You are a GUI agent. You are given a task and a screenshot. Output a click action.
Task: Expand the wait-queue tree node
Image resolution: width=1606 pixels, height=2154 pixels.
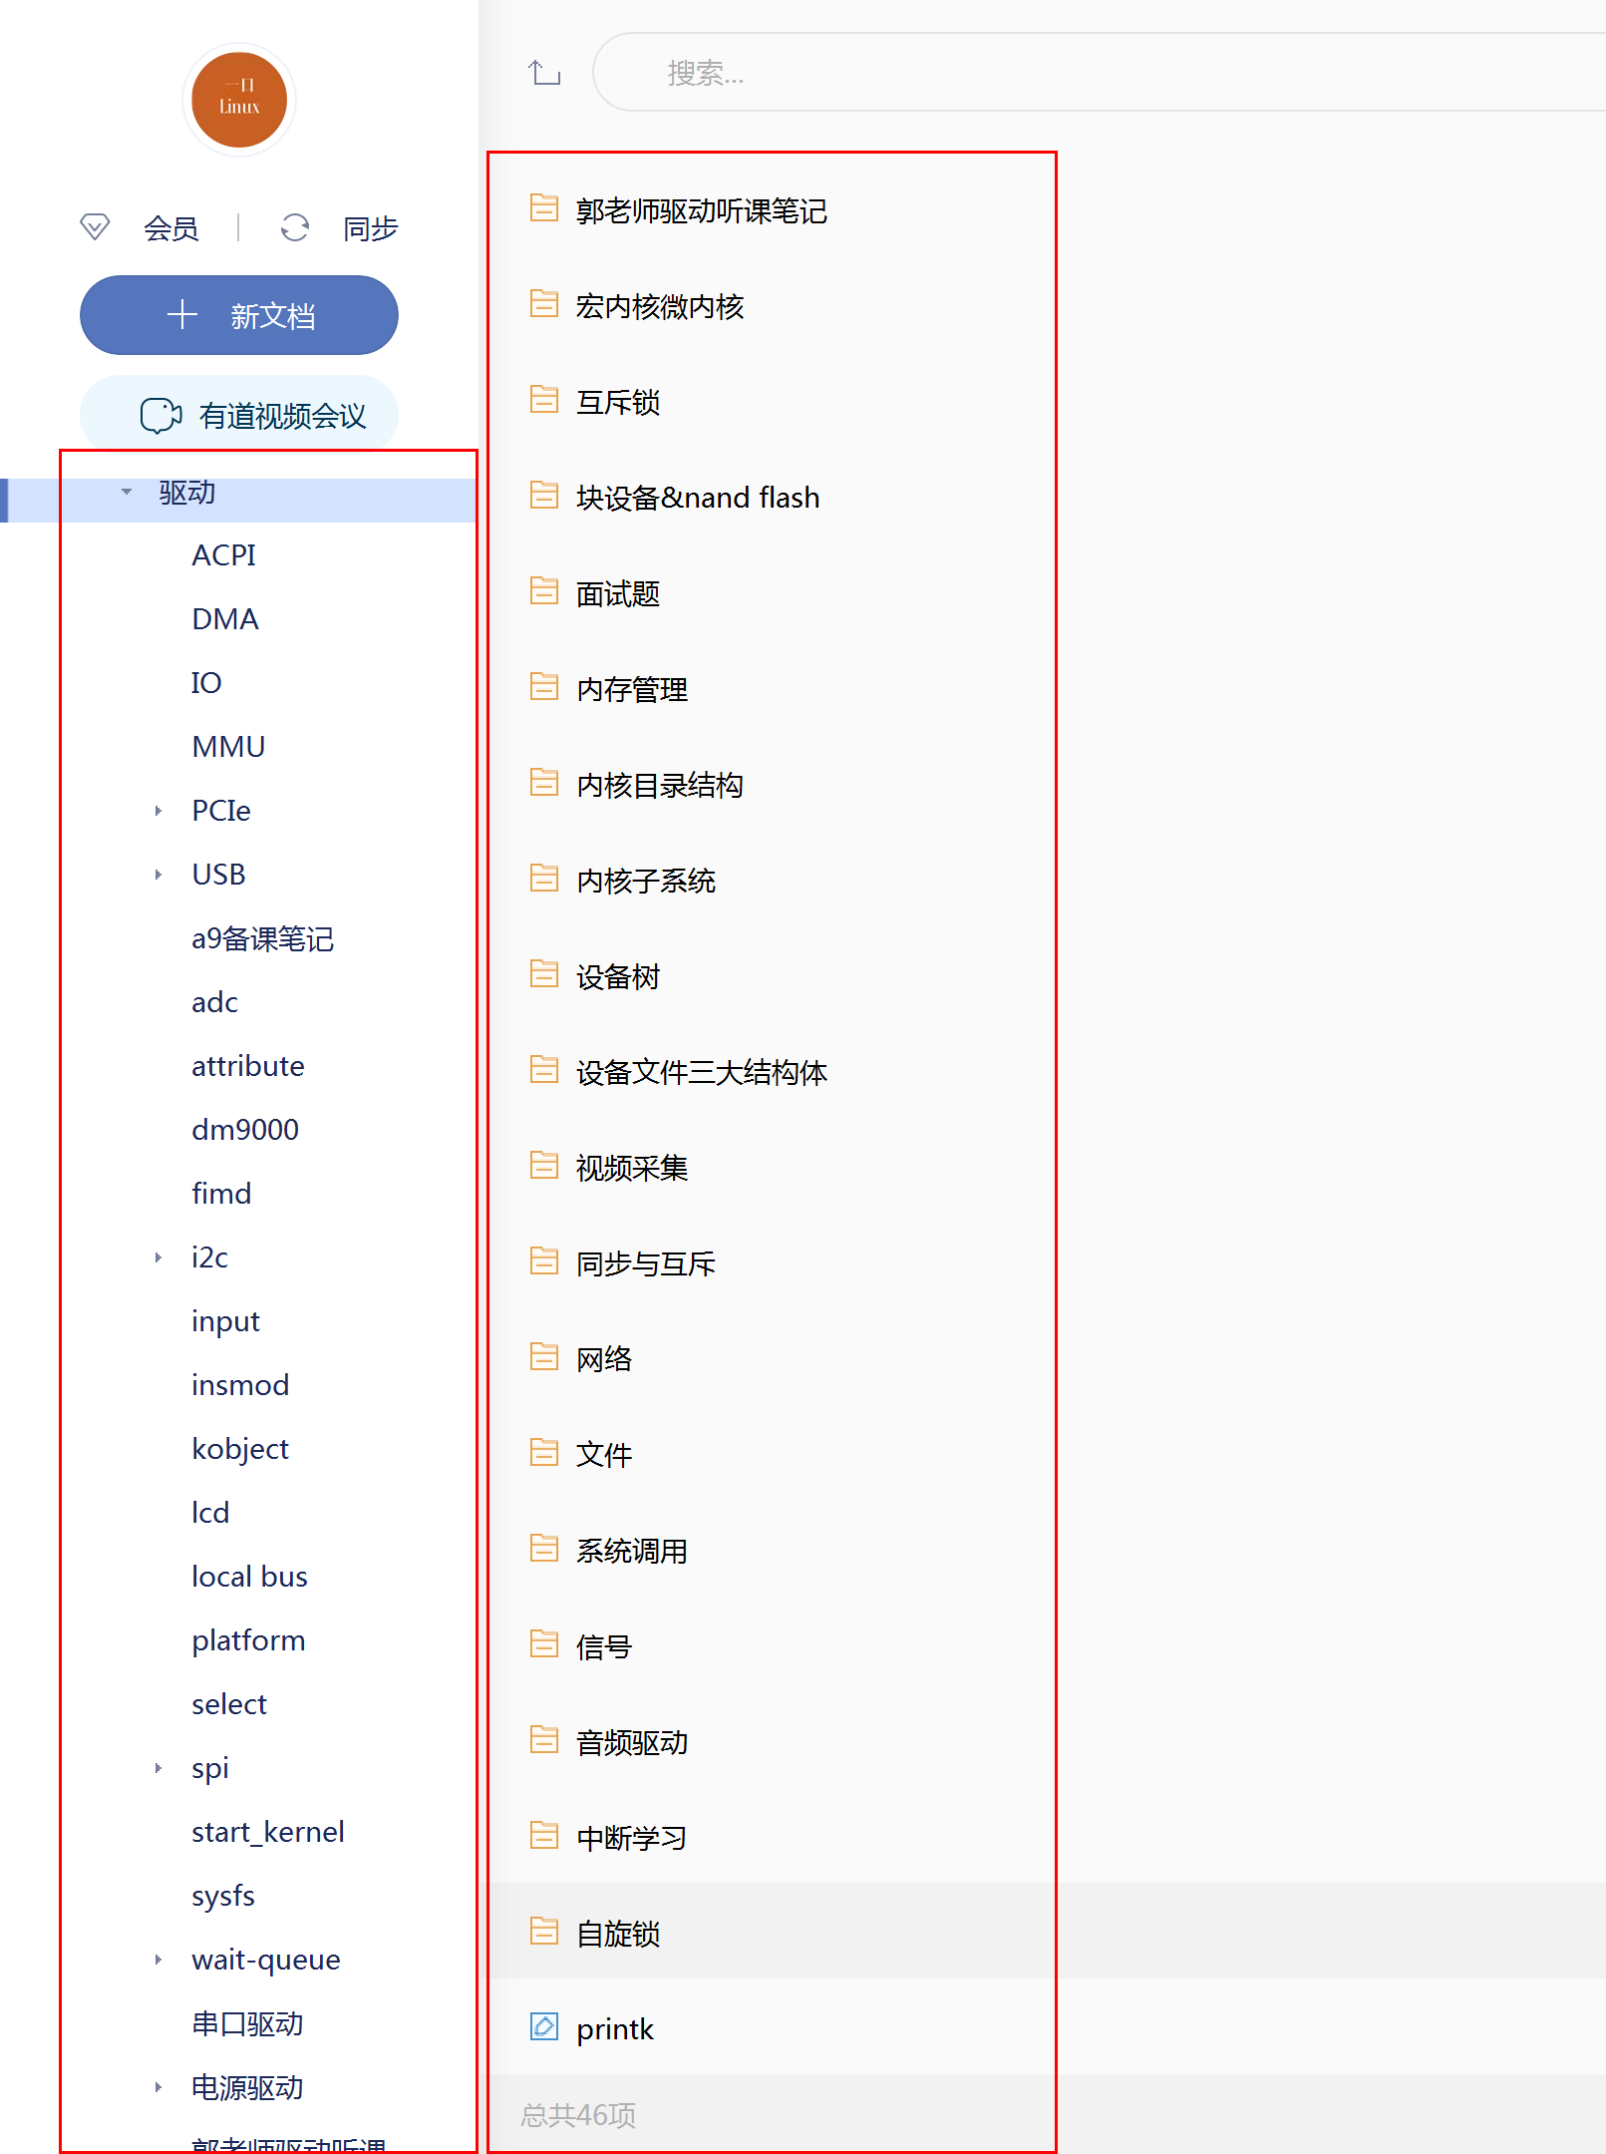[158, 1960]
